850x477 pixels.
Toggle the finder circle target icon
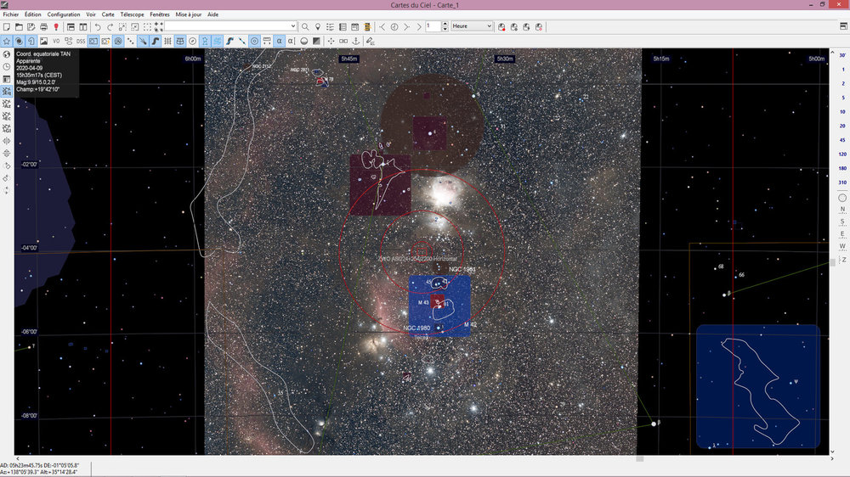point(254,41)
